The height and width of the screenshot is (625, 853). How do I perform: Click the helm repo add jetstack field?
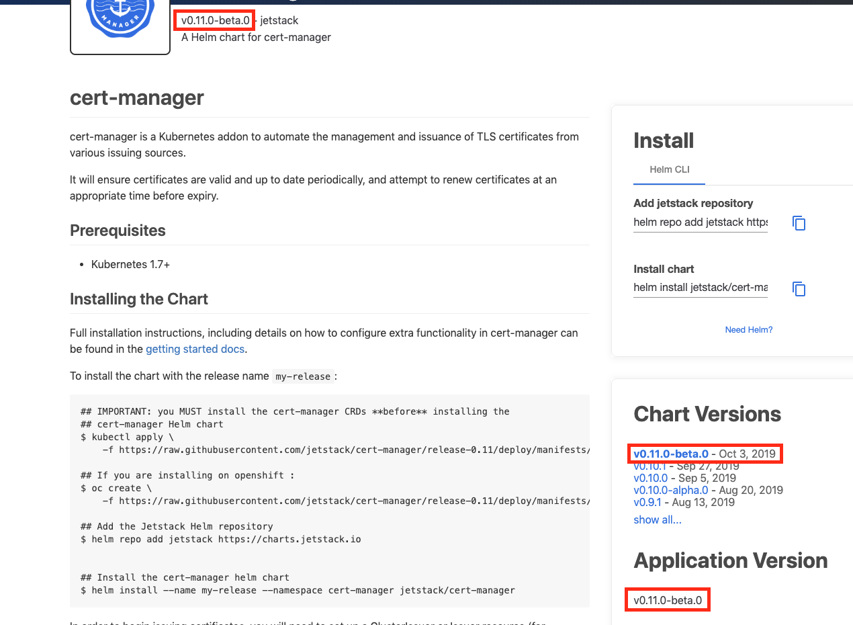(x=701, y=222)
